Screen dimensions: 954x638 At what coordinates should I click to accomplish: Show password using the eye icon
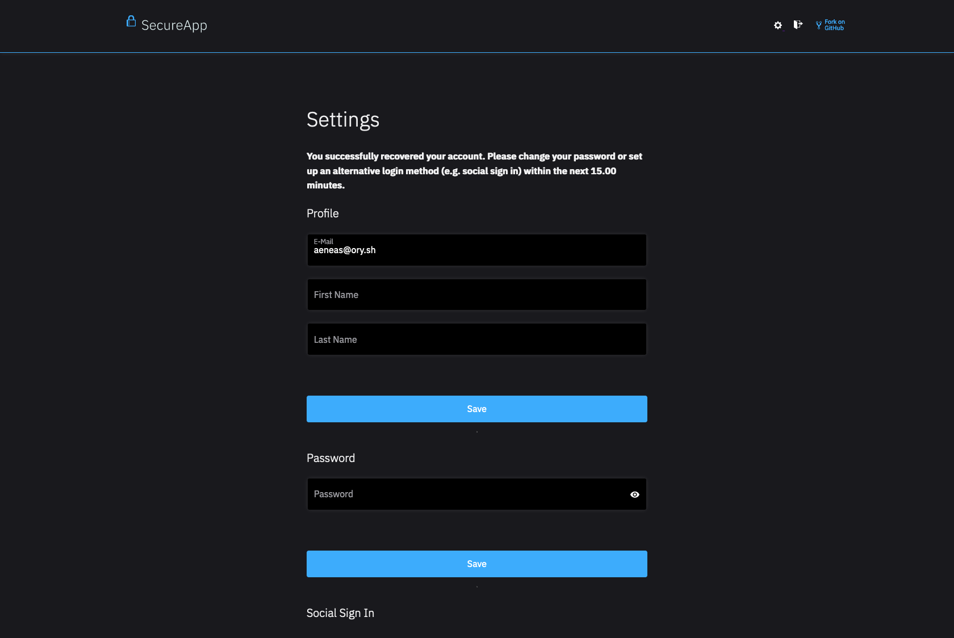pos(634,494)
